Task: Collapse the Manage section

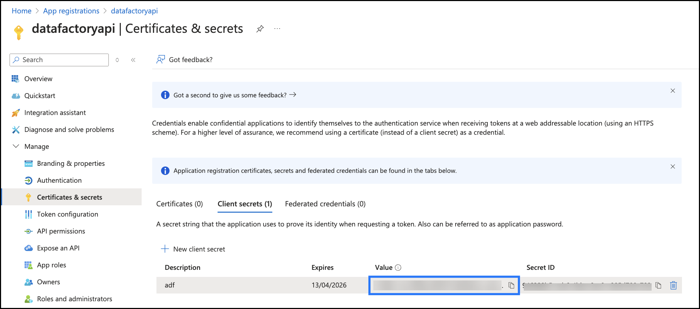Action: point(16,146)
